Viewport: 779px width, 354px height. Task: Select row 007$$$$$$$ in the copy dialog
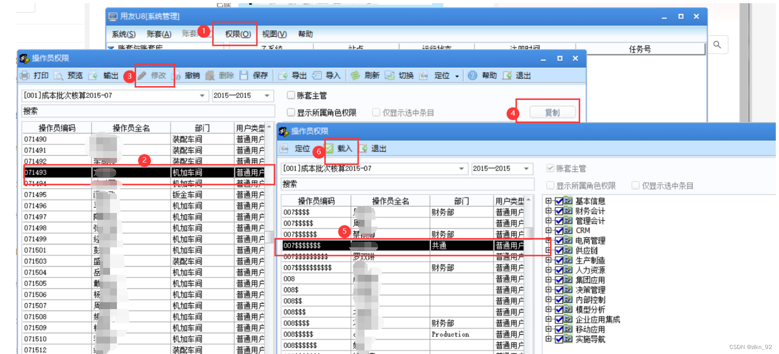point(403,245)
